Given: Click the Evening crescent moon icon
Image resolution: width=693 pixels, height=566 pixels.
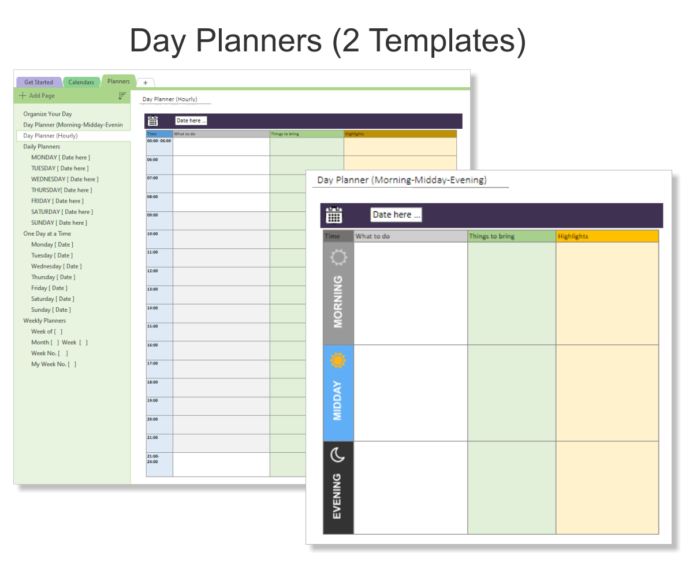Looking at the screenshot, I should pyautogui.click(x=338, y=455).
